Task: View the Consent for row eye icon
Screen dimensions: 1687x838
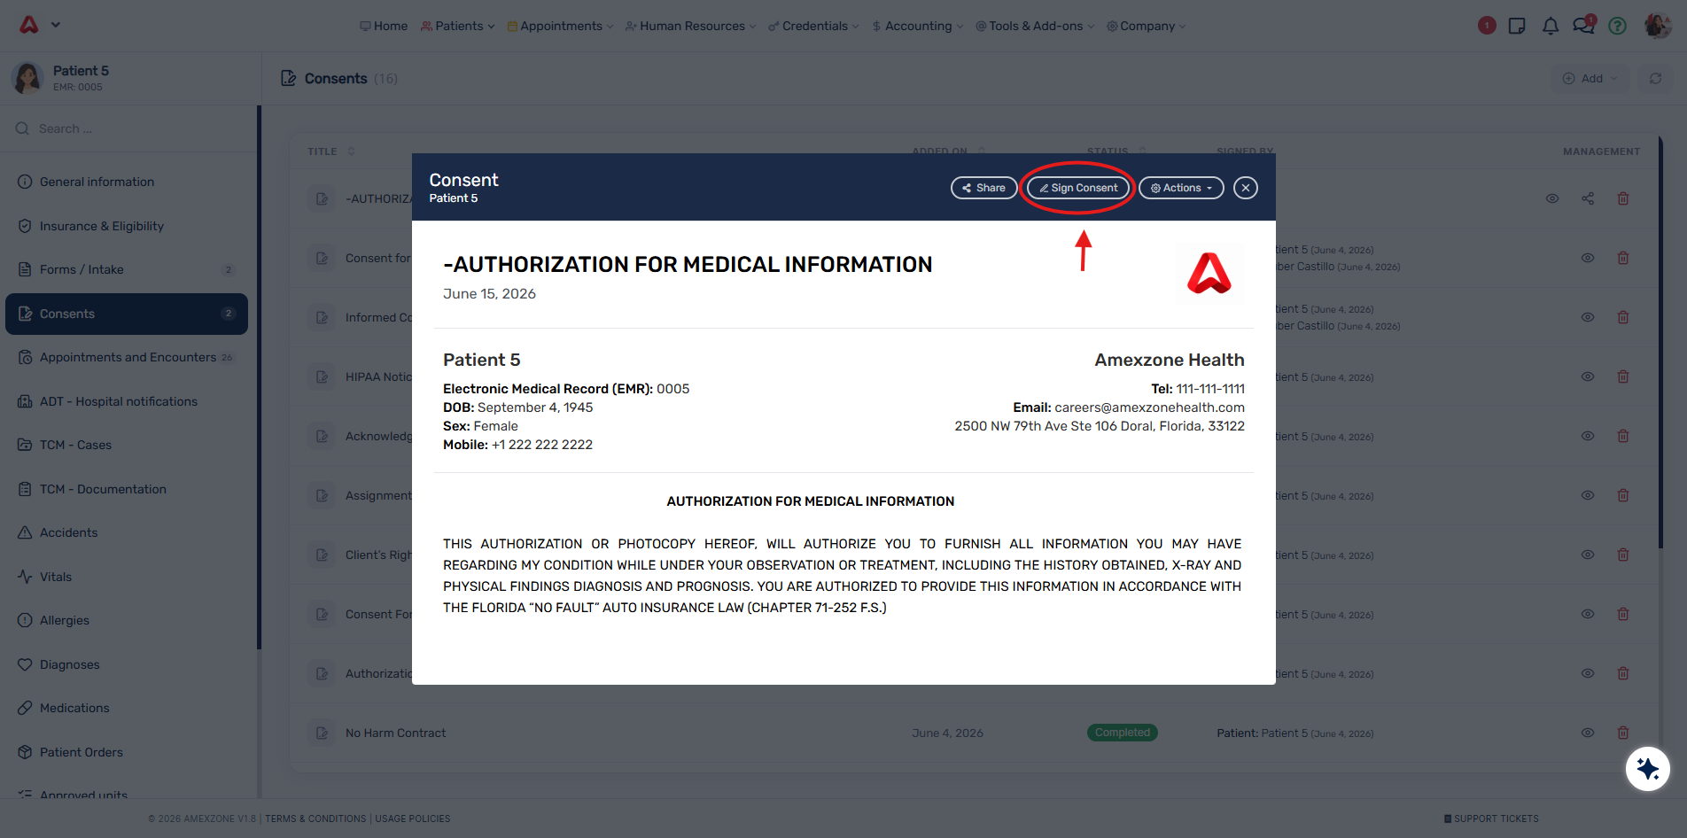Action: pos(1588,258)
